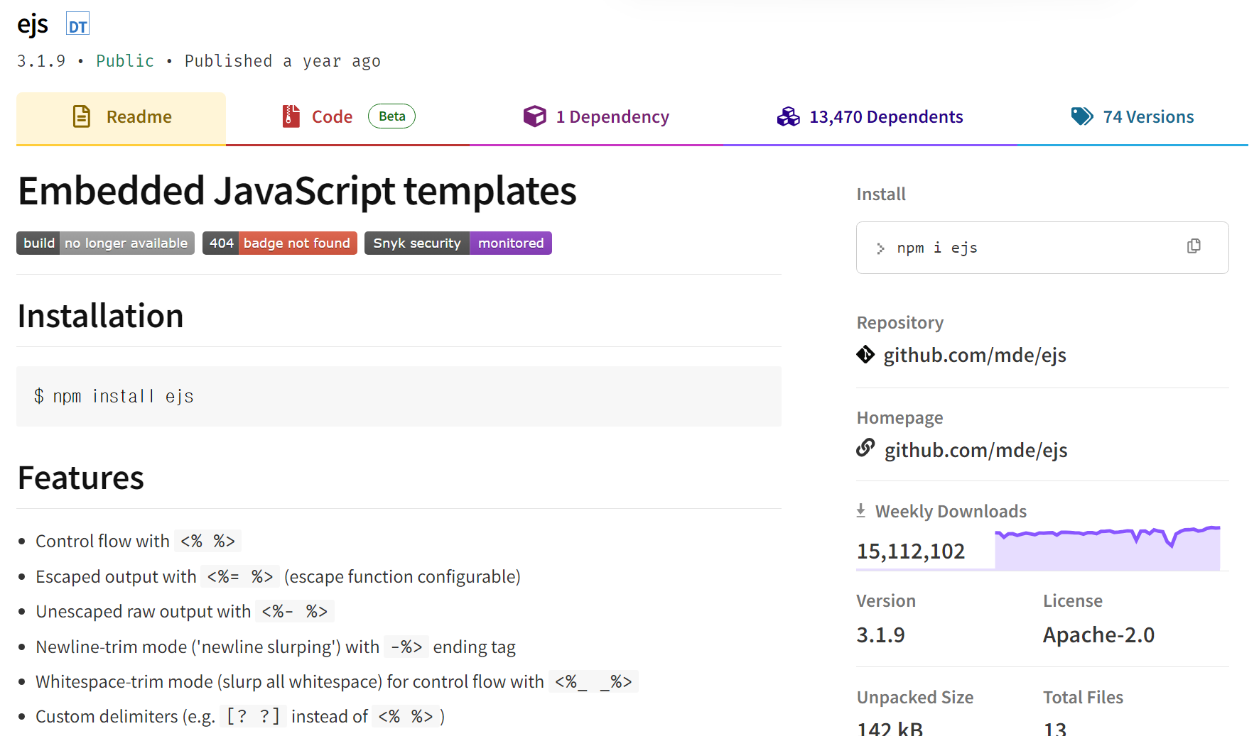Open the Repository github.com/mde/ejs link
Screen dimensions: 1259x736
pyautogui.click(x=975, y=355)
